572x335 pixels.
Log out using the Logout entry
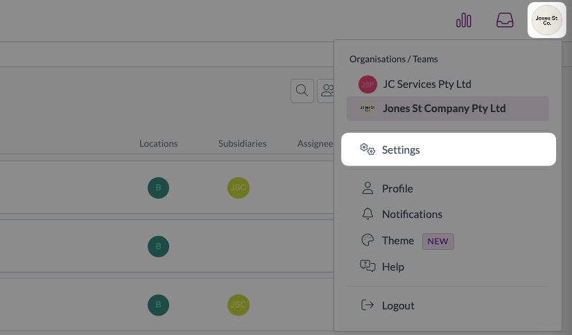click(397, 306)
